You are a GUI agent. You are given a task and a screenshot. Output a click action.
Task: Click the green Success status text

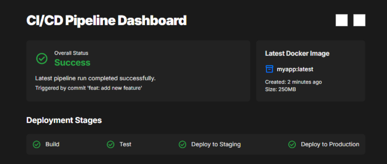click(x=72, y=63)
